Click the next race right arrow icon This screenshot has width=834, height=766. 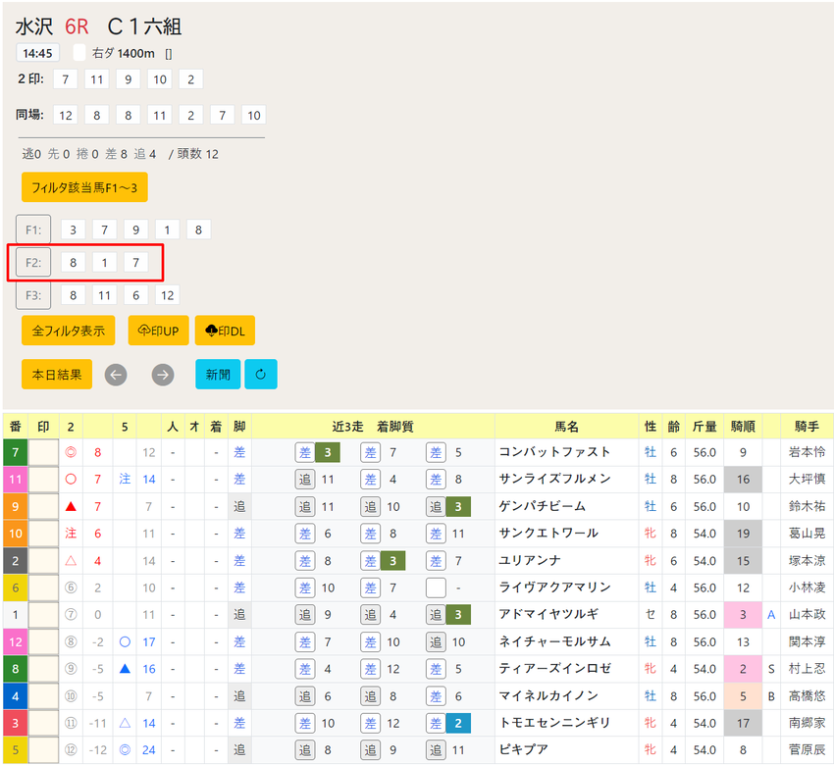point(163,375)
